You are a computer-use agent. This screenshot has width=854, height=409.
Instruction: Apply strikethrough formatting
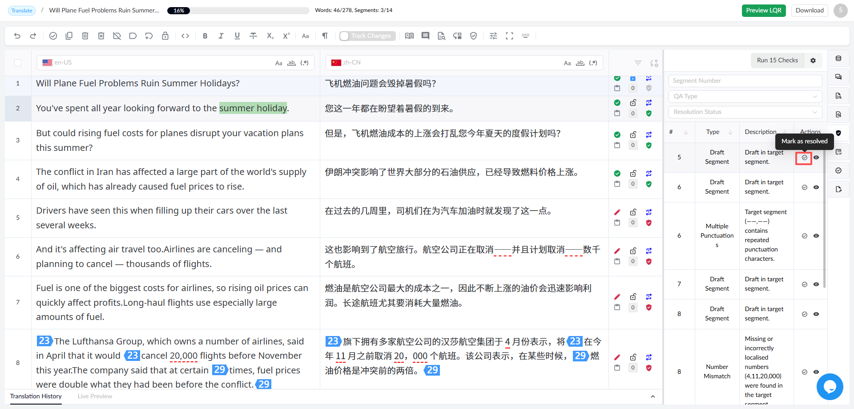point(253,36)
